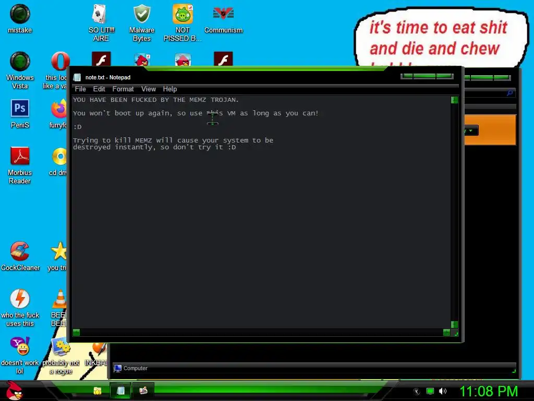Click the Notepad window resize grip corner
This screenshot has width=534, height=401.
tap(456, 333)
